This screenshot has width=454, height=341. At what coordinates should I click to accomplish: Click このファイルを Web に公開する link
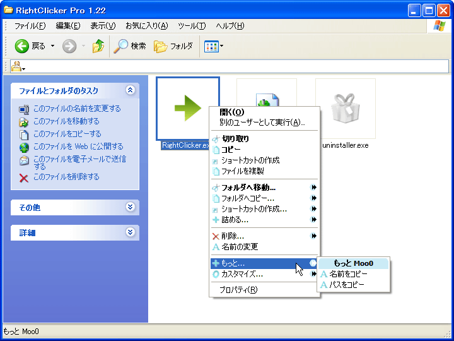pyautogui.click(x=78, y=147)
